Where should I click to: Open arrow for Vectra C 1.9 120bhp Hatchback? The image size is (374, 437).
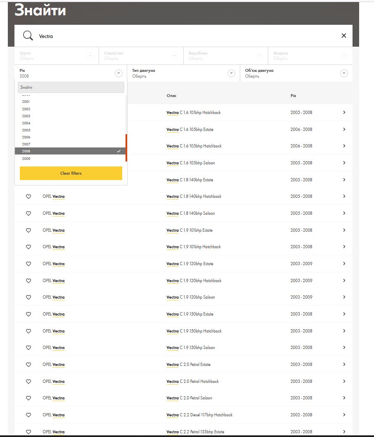click(x=344, y=280)
